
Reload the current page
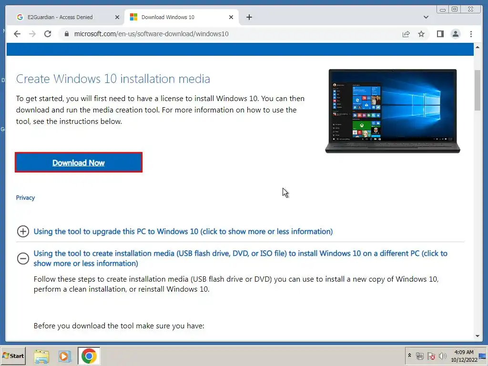click(48, 34)
